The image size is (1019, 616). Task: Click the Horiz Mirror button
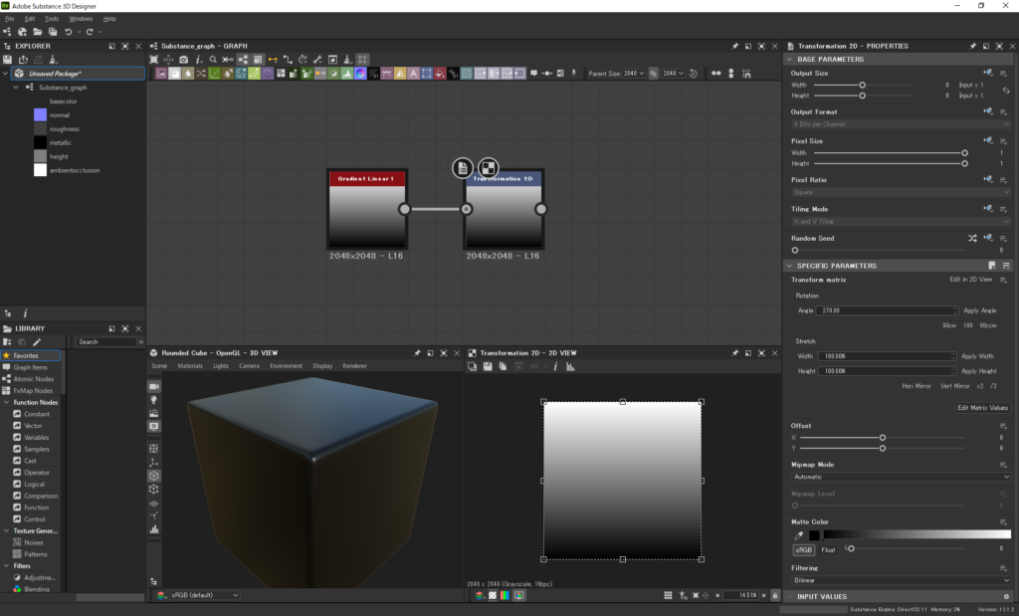click(917, 386)
